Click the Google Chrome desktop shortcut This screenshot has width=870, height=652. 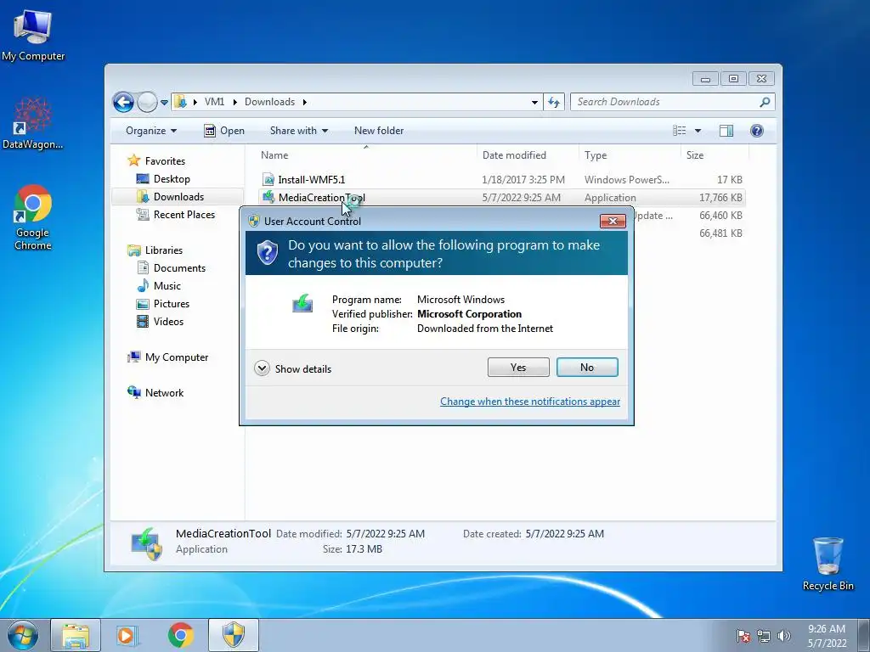point(33,217)
